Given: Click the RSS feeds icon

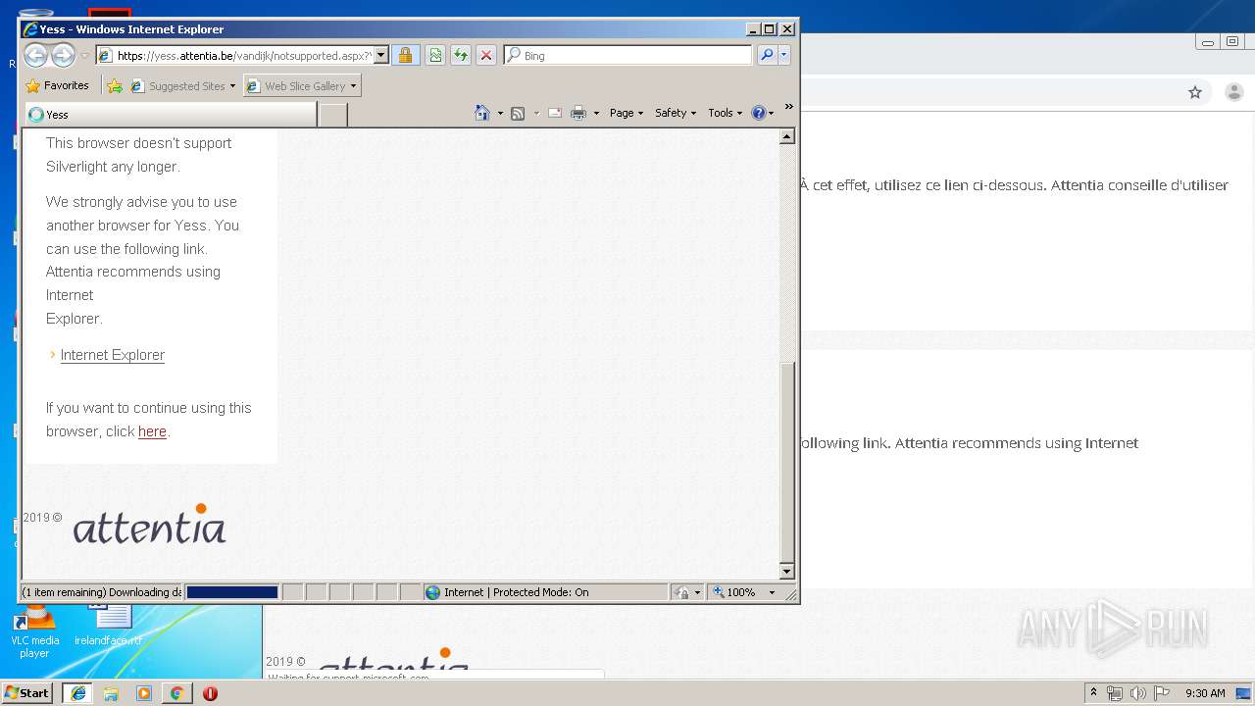Looking at the screenshot, I should point(518,113).
